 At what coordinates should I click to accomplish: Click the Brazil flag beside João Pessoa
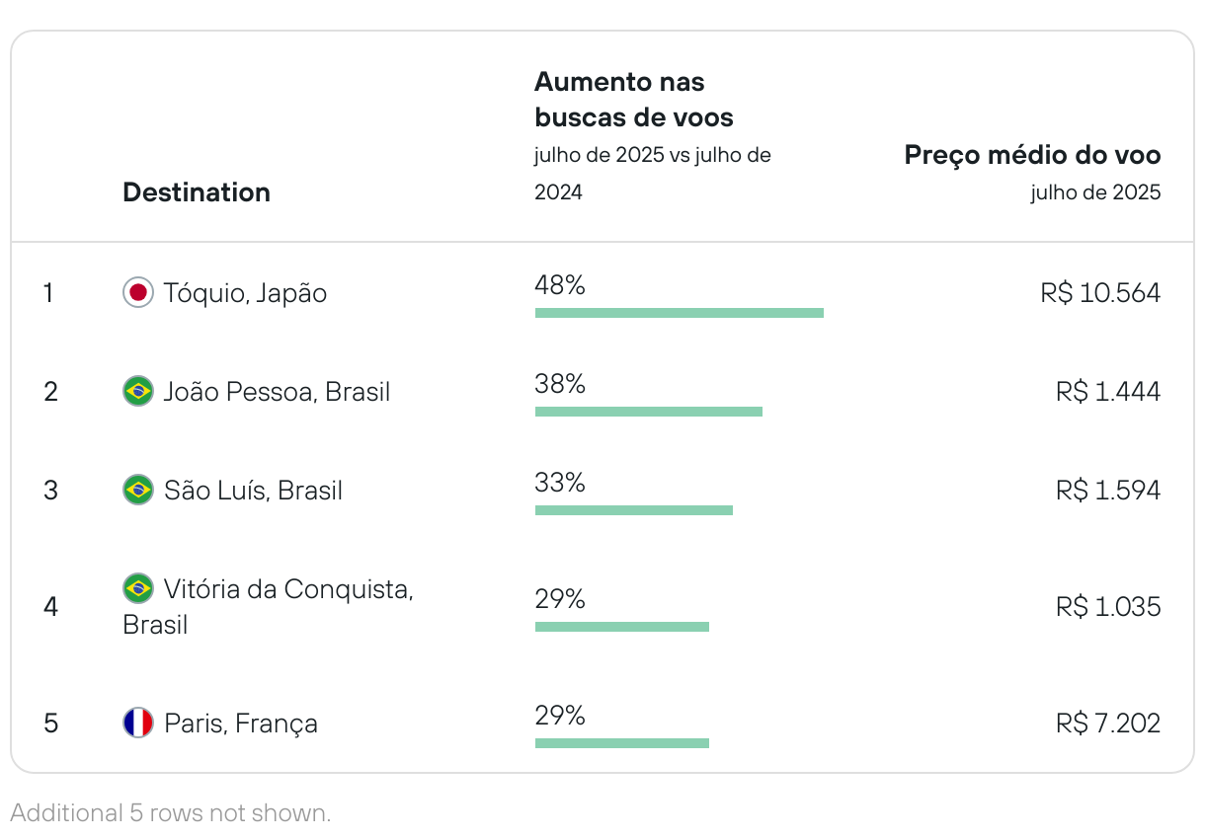138,392
